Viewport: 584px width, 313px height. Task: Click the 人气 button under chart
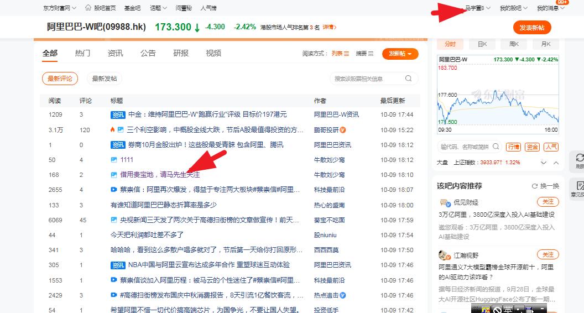point(551,147)
